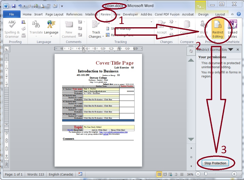The width and height of the screenshot is (244, 180).
Task: Click the form/document icon in Quick Access Toolbar
Action: click(55, 6)
